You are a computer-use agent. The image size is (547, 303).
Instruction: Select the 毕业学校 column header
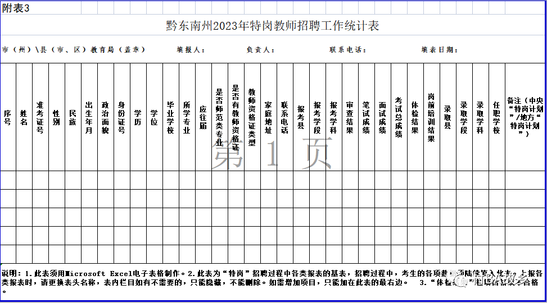(171, 117)
